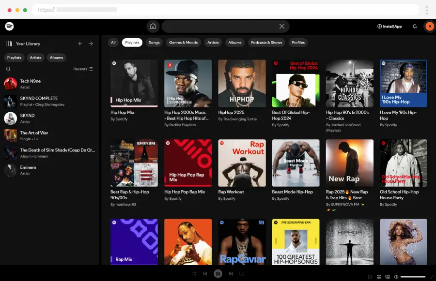This screenshot has width=436, height=281.
Task: Open the queue icon in player bar
Action: [x=379, y=277]
